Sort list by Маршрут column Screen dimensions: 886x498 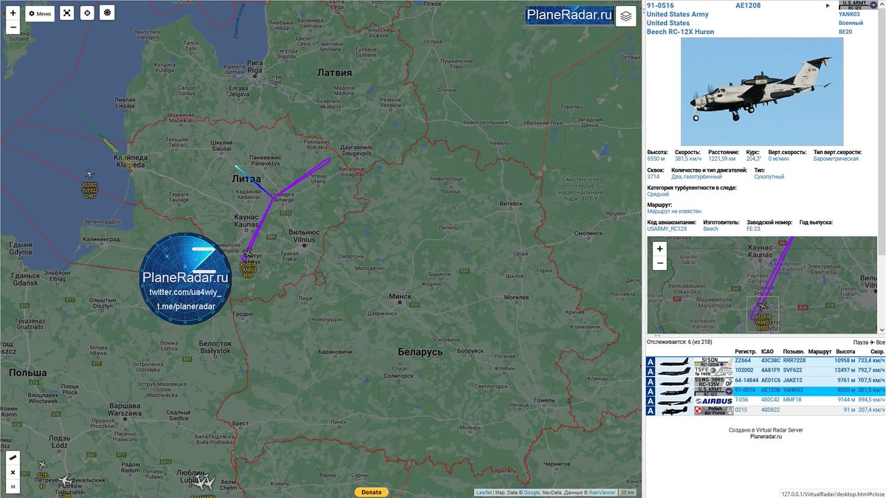click(x=820, y=352)
